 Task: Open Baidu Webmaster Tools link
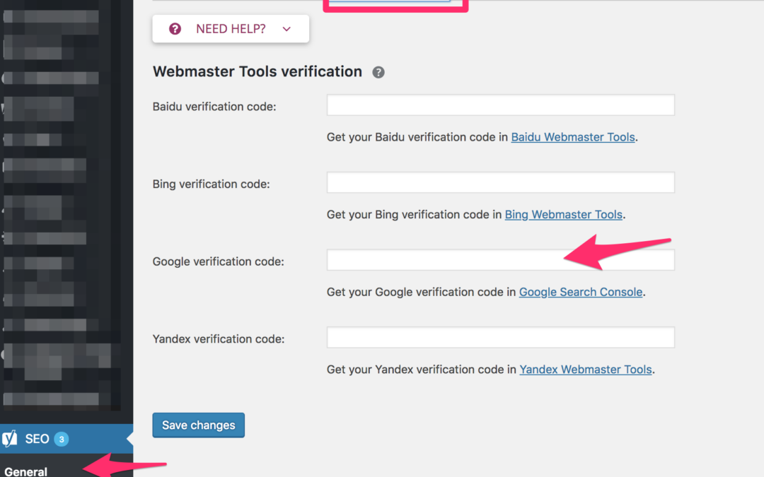pos(573,137)
